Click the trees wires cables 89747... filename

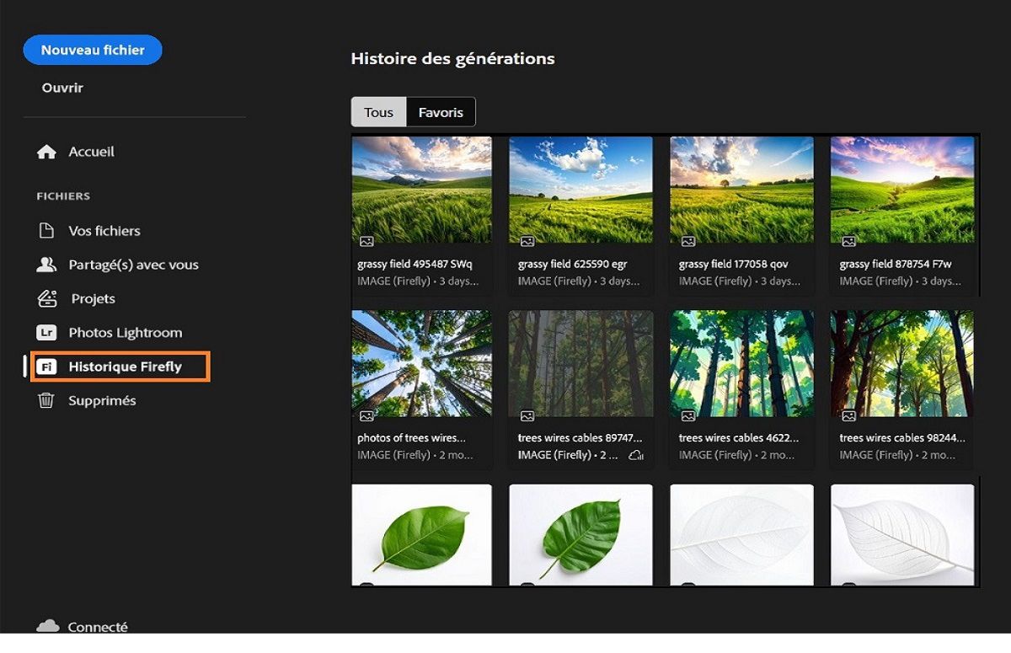(580, 438)
